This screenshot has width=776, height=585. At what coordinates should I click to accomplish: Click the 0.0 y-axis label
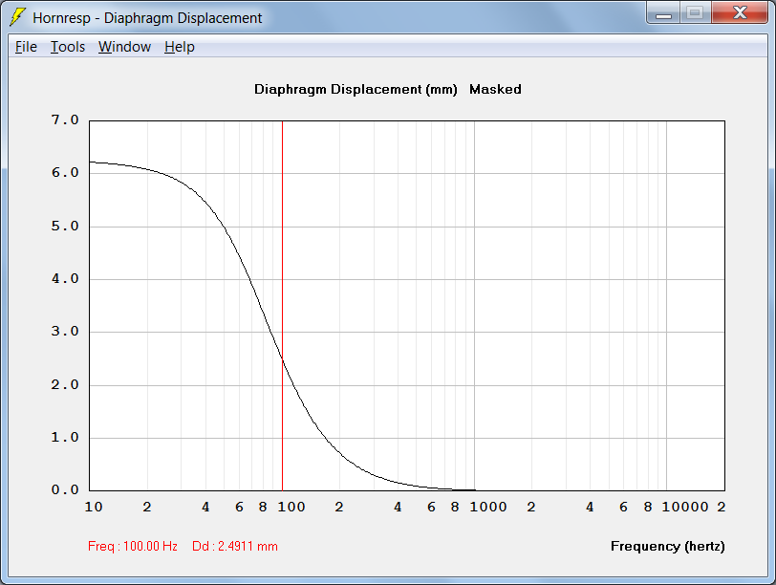[x=65, y=489]
